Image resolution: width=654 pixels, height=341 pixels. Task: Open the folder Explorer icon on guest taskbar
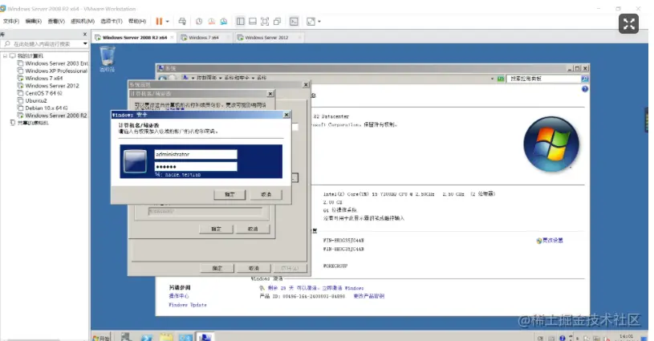[166, 337]
